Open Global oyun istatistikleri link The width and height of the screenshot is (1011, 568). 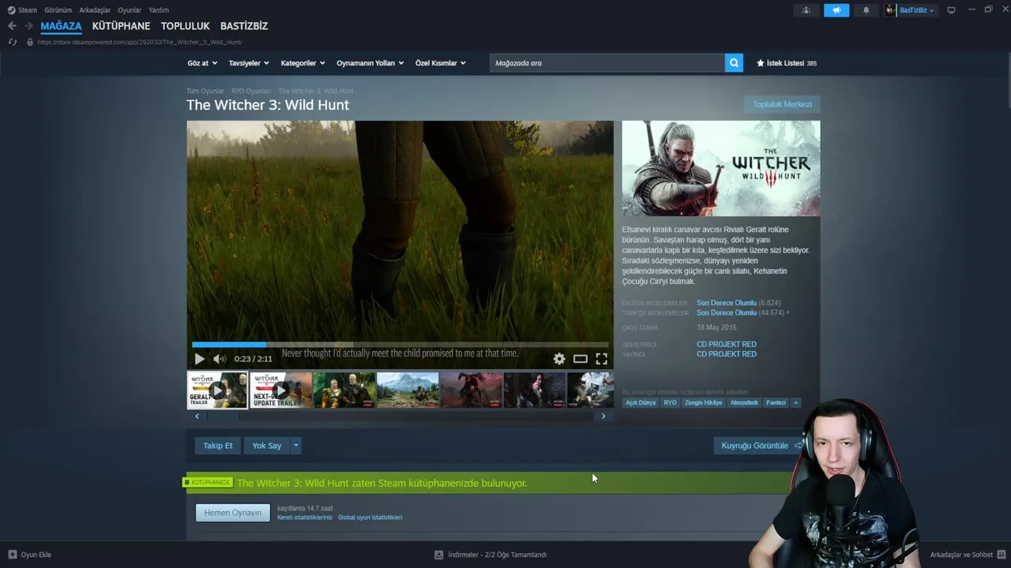[x=370, y=518]
